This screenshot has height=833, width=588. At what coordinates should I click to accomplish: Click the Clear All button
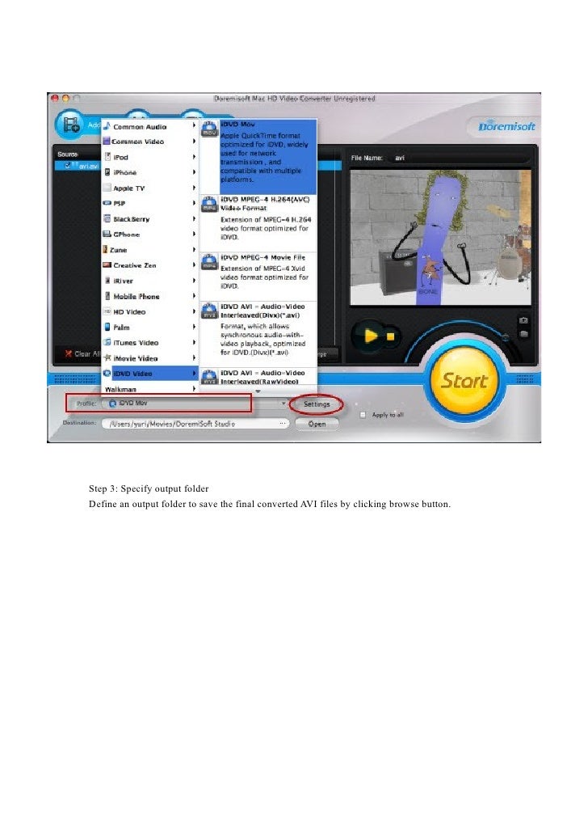click(81, 353)
